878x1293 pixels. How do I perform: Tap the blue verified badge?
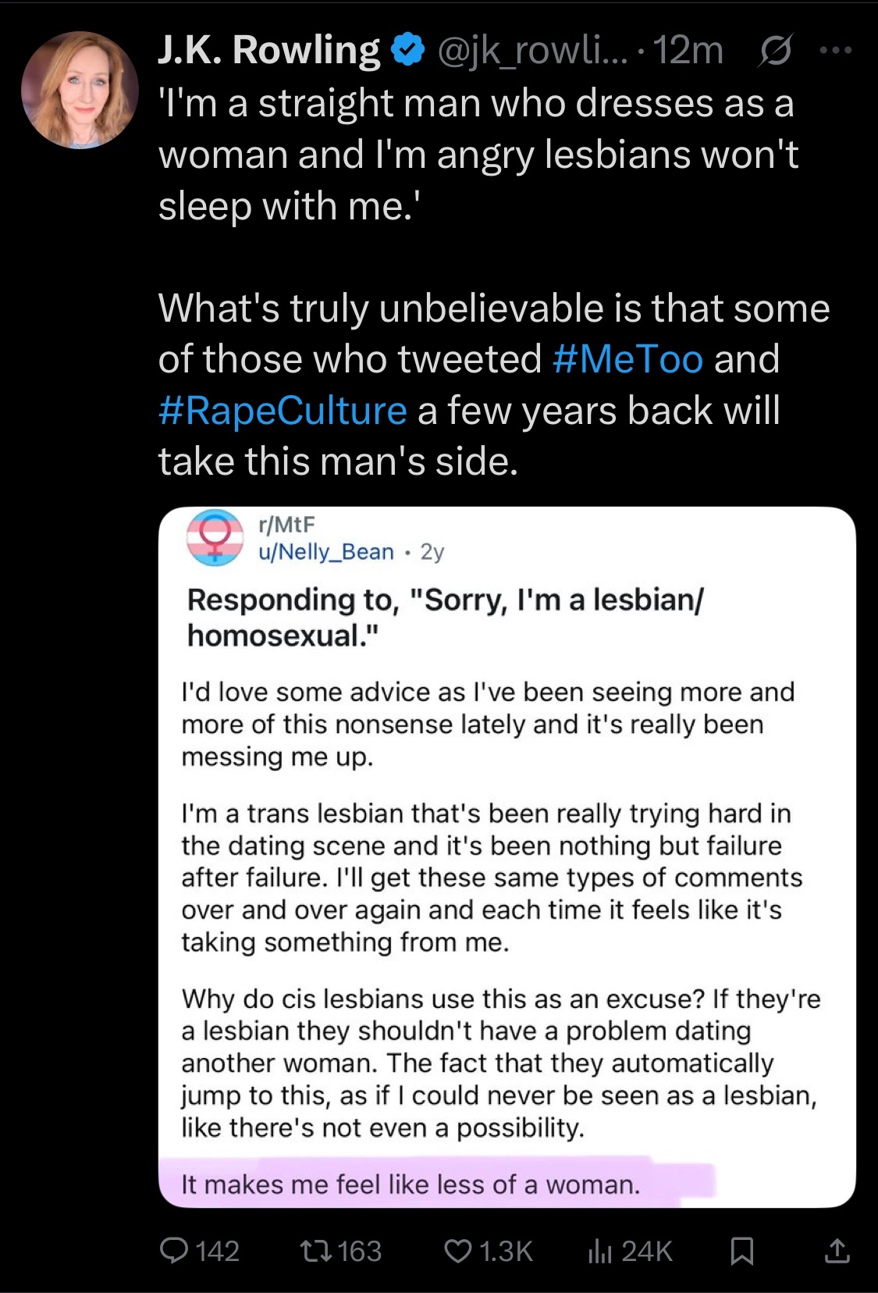(407, 51)
